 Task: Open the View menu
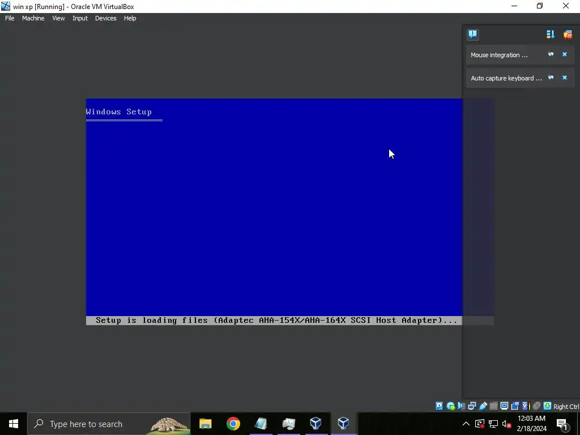tap(58, 18)
